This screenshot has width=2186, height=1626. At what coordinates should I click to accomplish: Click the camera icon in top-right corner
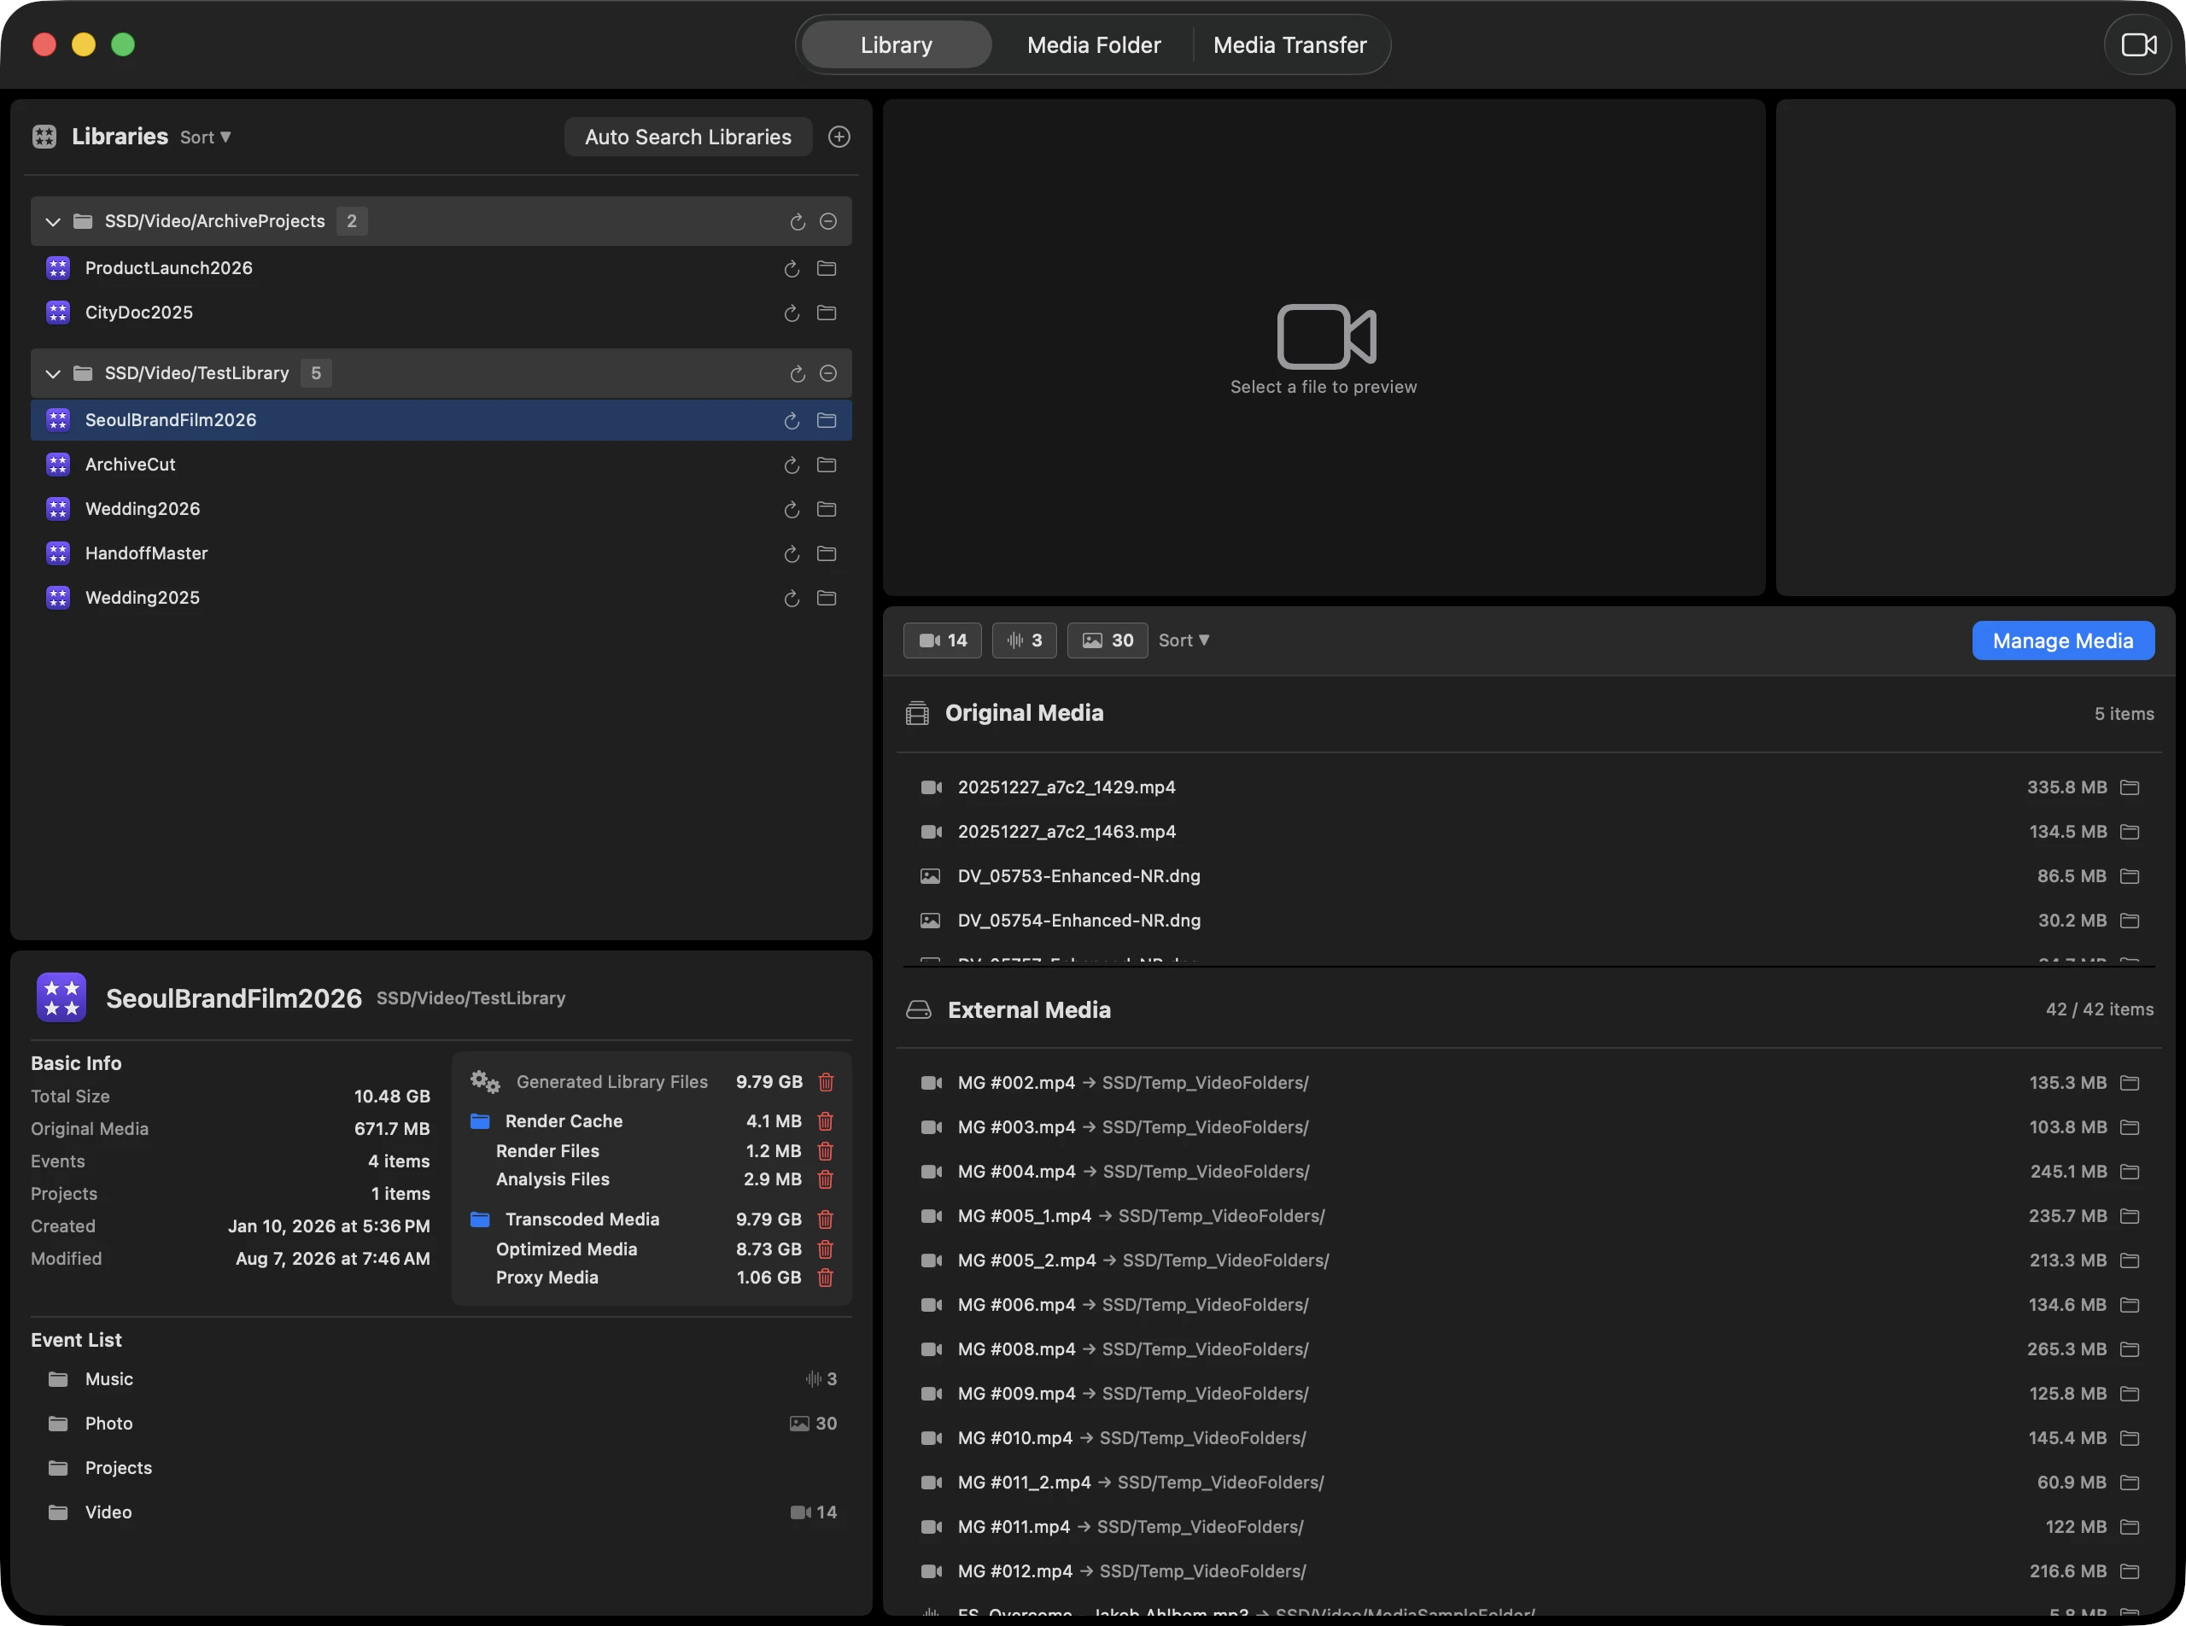click(x=2138, y=45)
